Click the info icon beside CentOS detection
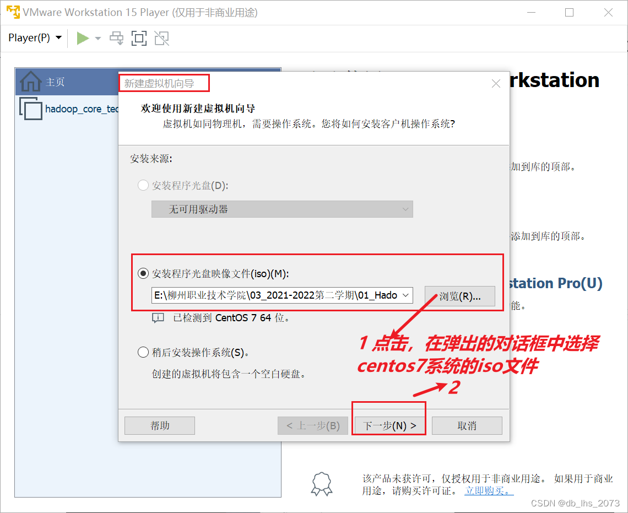The image size is (628, 513). [158, 318]
